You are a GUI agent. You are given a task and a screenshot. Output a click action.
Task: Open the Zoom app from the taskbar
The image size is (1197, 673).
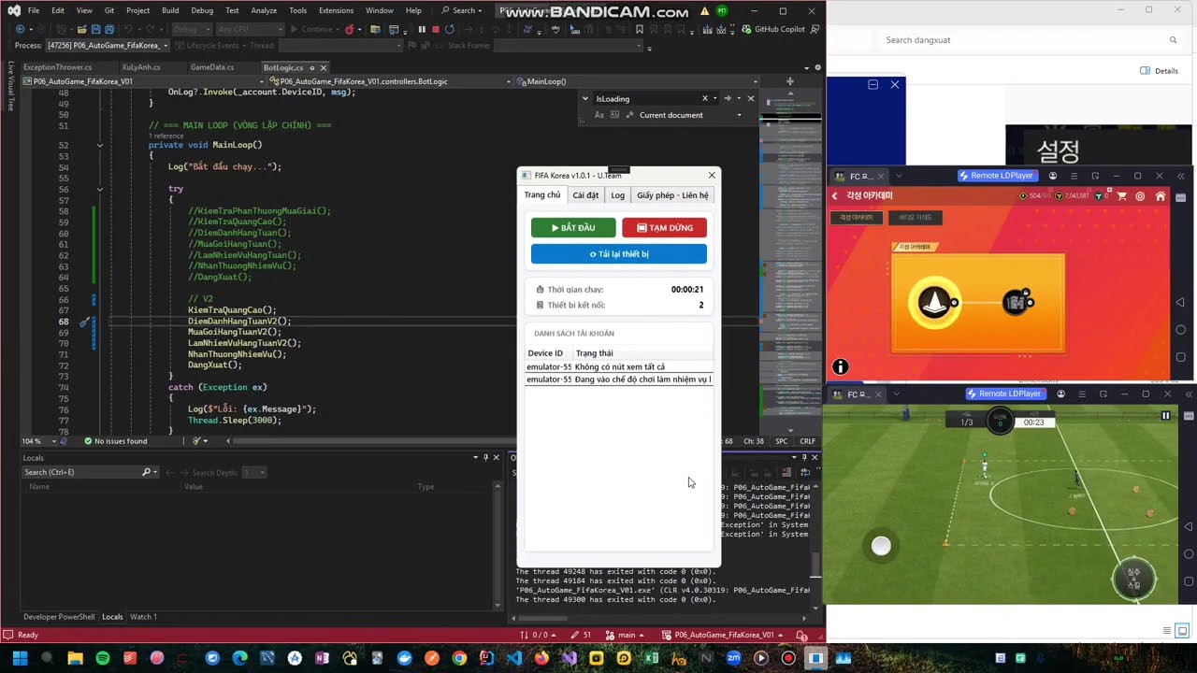tap(733, 658)
